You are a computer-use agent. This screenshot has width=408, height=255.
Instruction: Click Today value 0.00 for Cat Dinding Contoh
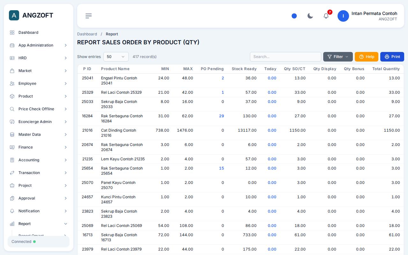click(x=272, y=130)
